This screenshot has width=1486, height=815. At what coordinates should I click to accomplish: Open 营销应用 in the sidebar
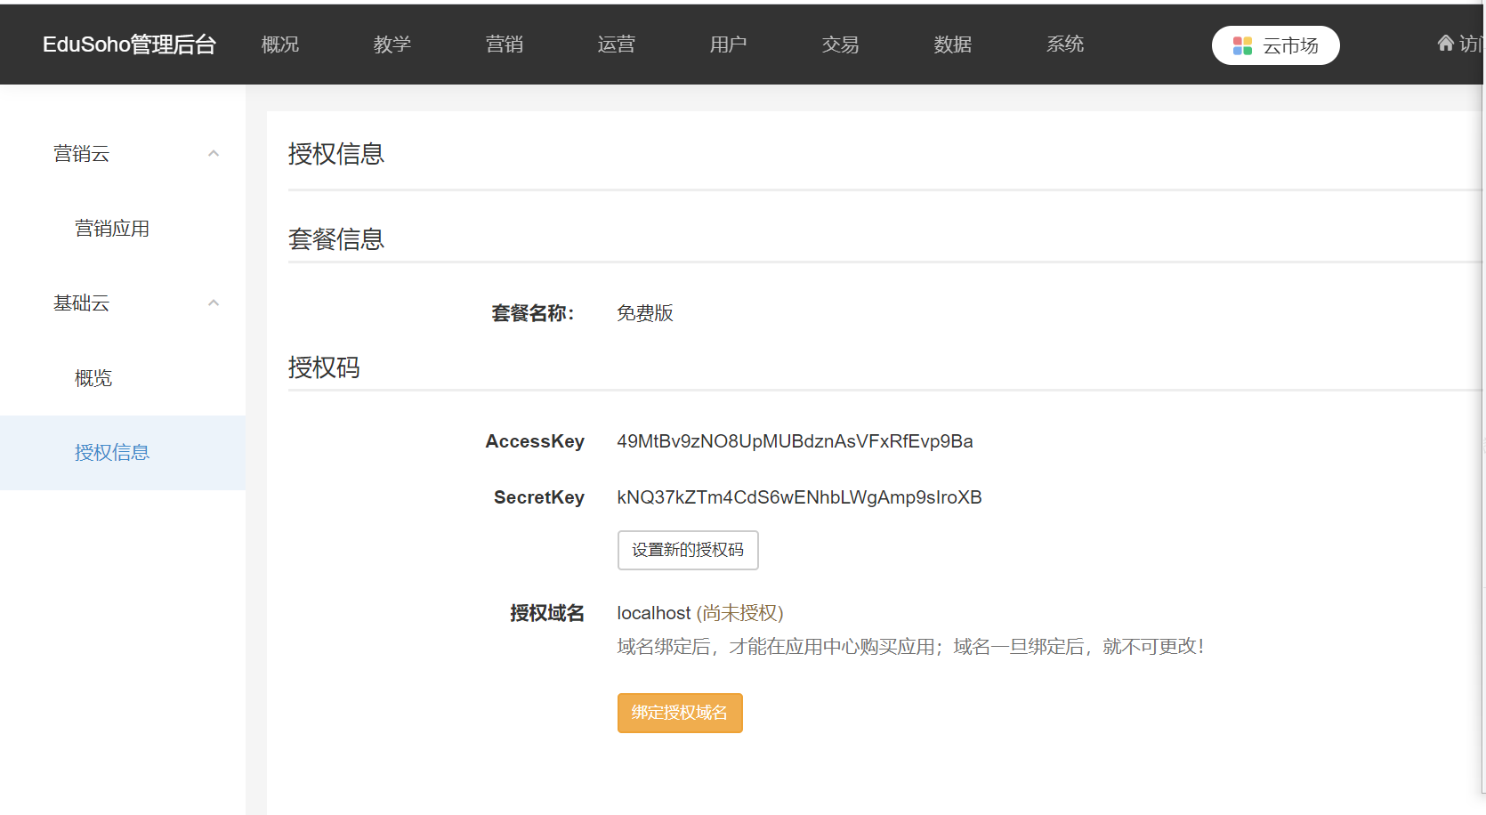[x=112, y=229]
